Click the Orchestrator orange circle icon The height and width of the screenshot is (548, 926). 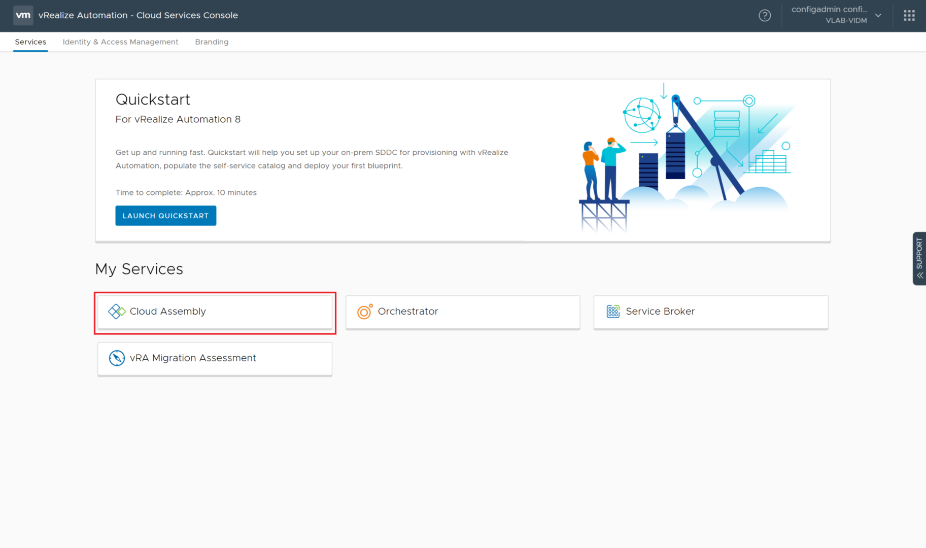click(x=364, y=312)
